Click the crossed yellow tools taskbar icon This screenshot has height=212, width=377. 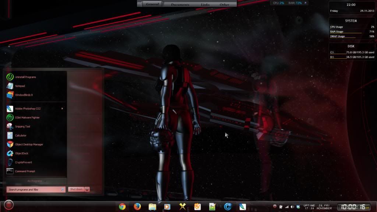coord(183,206)
